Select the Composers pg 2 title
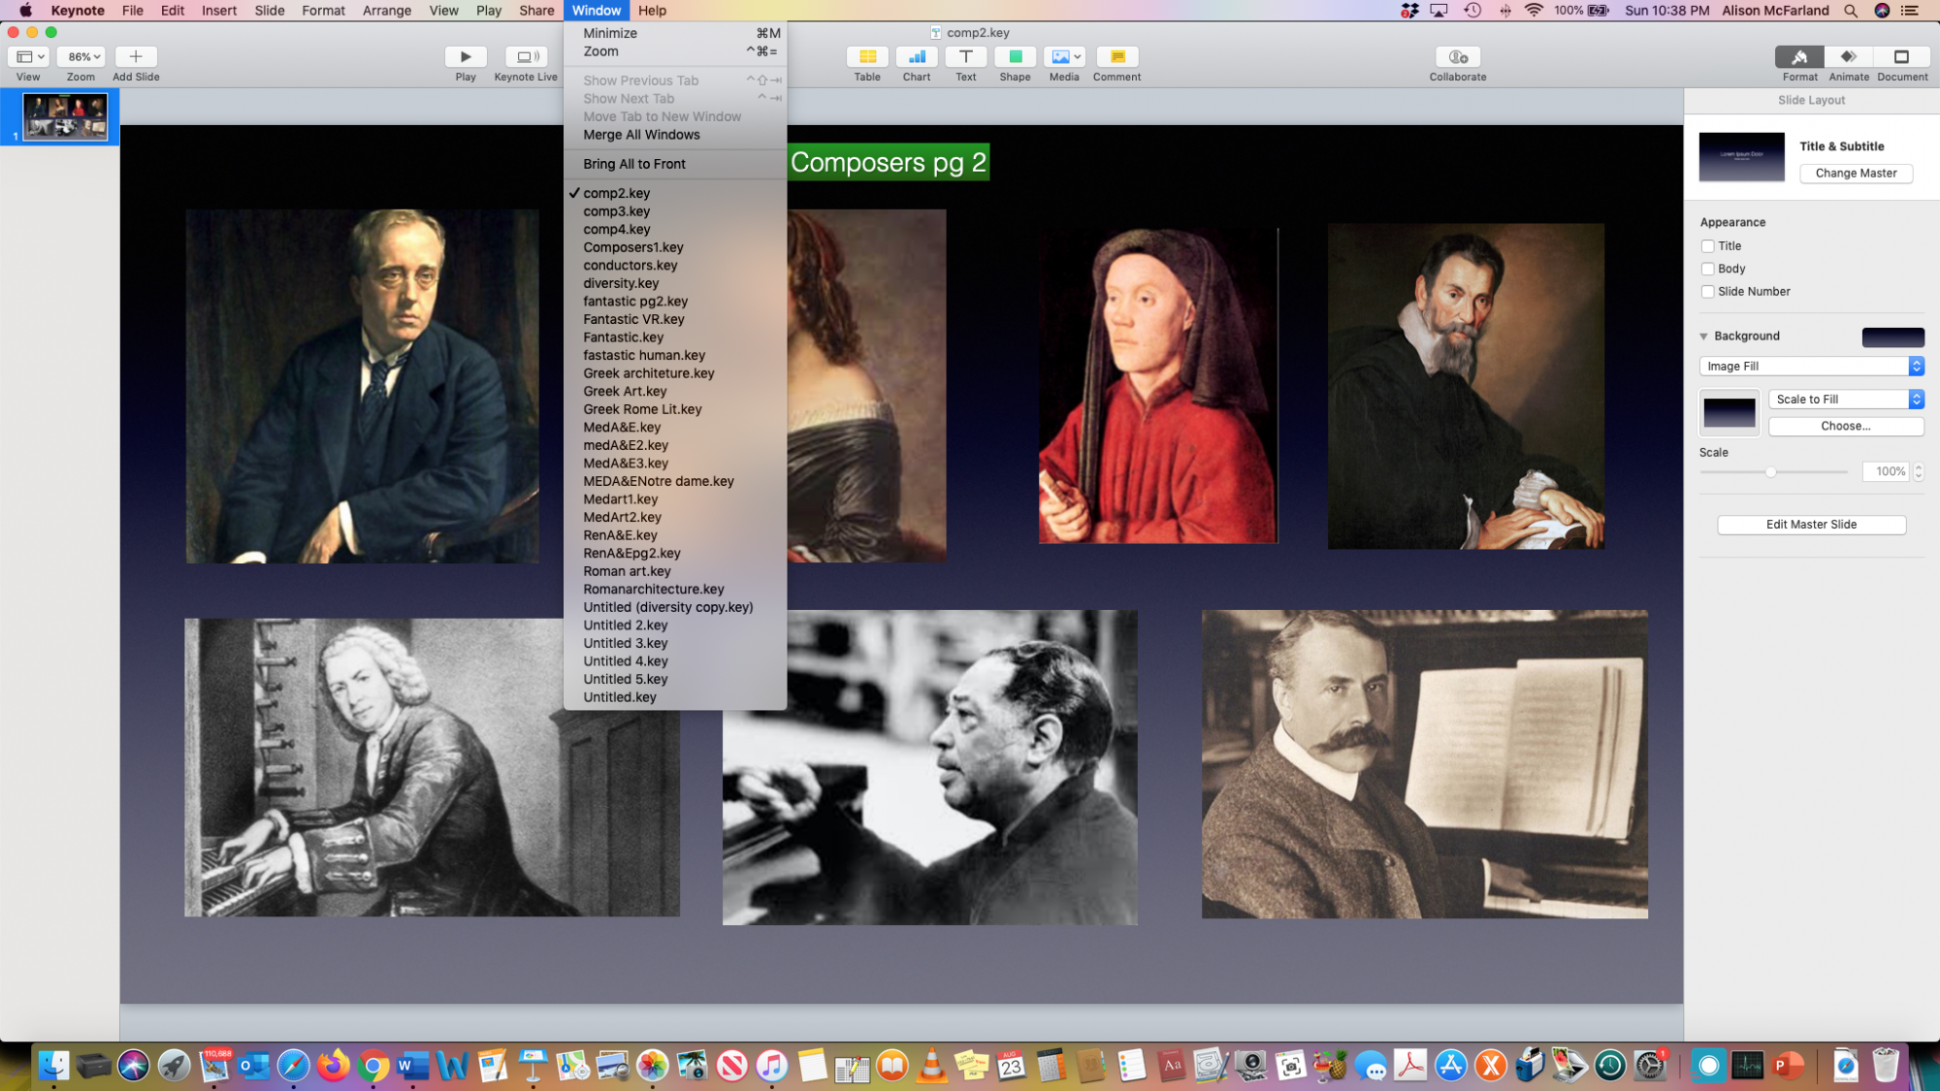The width and height of the screenshot is (1940, 1091). pos(888,162)
